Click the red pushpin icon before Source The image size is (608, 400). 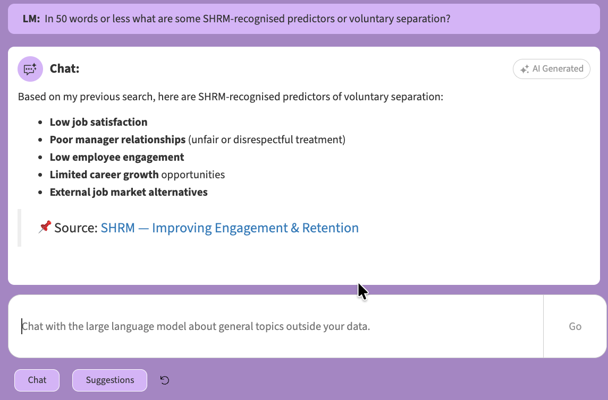click(45, 227)
